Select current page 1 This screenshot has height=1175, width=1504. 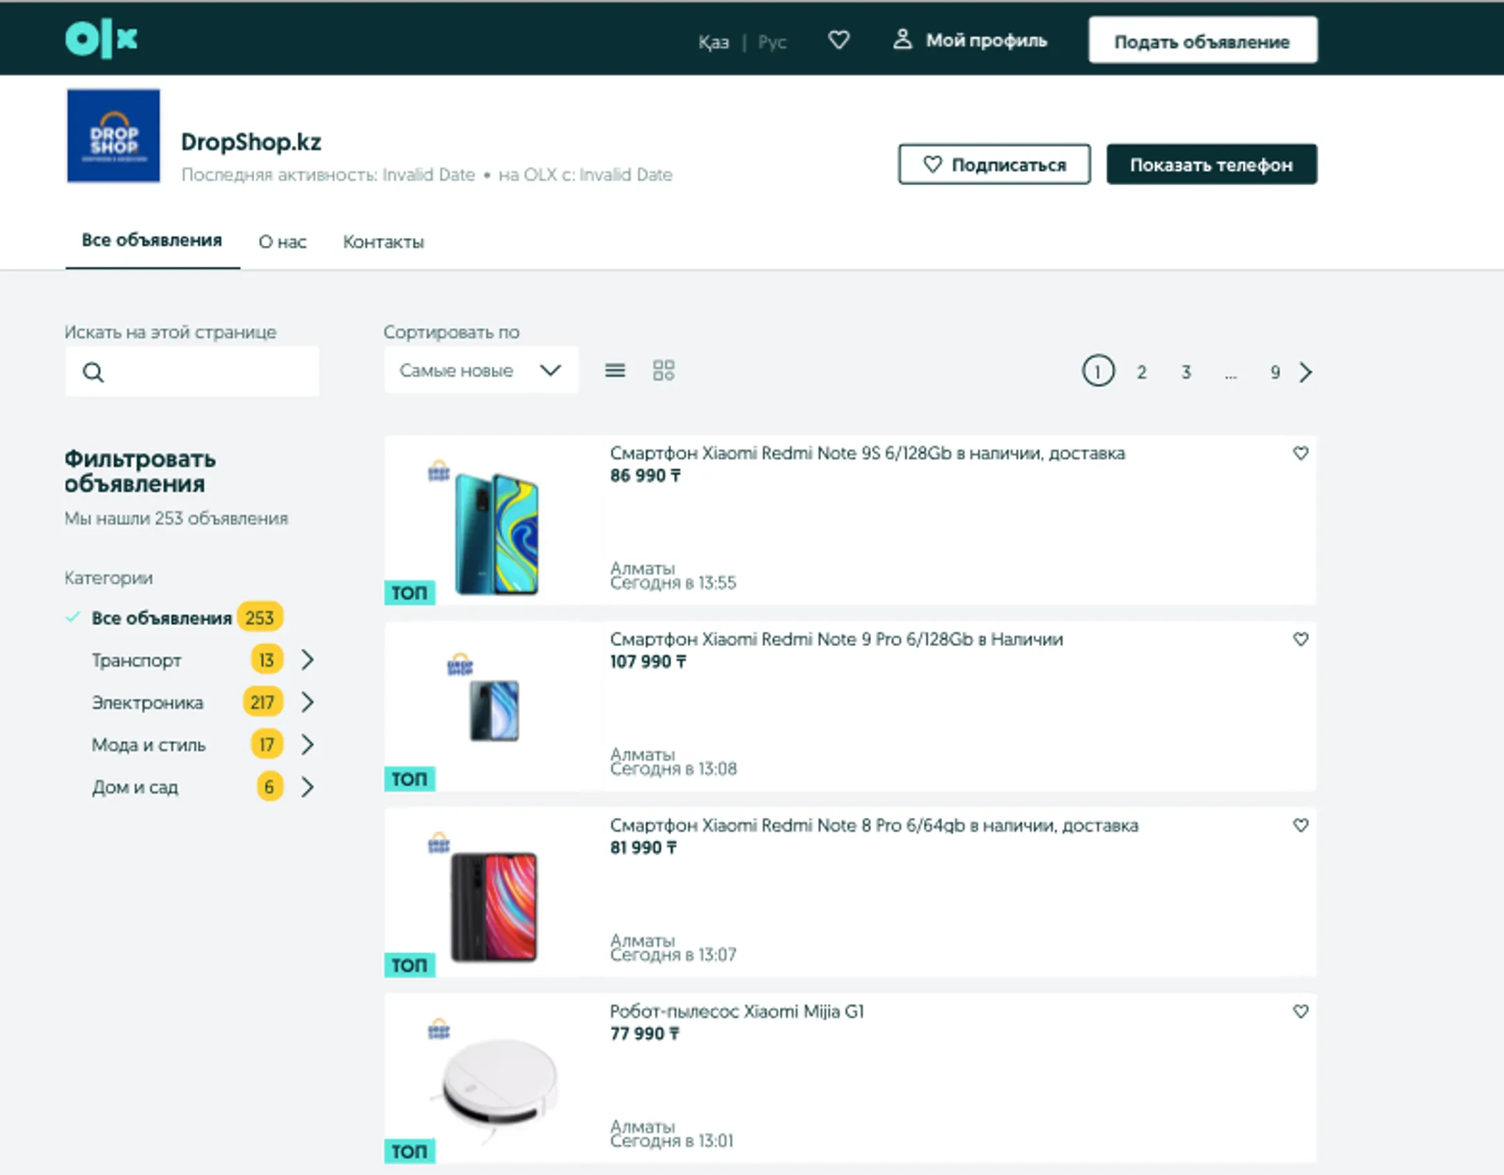click(1098, 371)
